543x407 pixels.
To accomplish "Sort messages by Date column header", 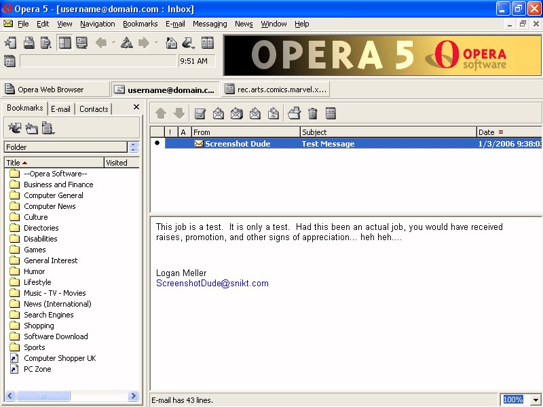I will (x=509, y=132).
